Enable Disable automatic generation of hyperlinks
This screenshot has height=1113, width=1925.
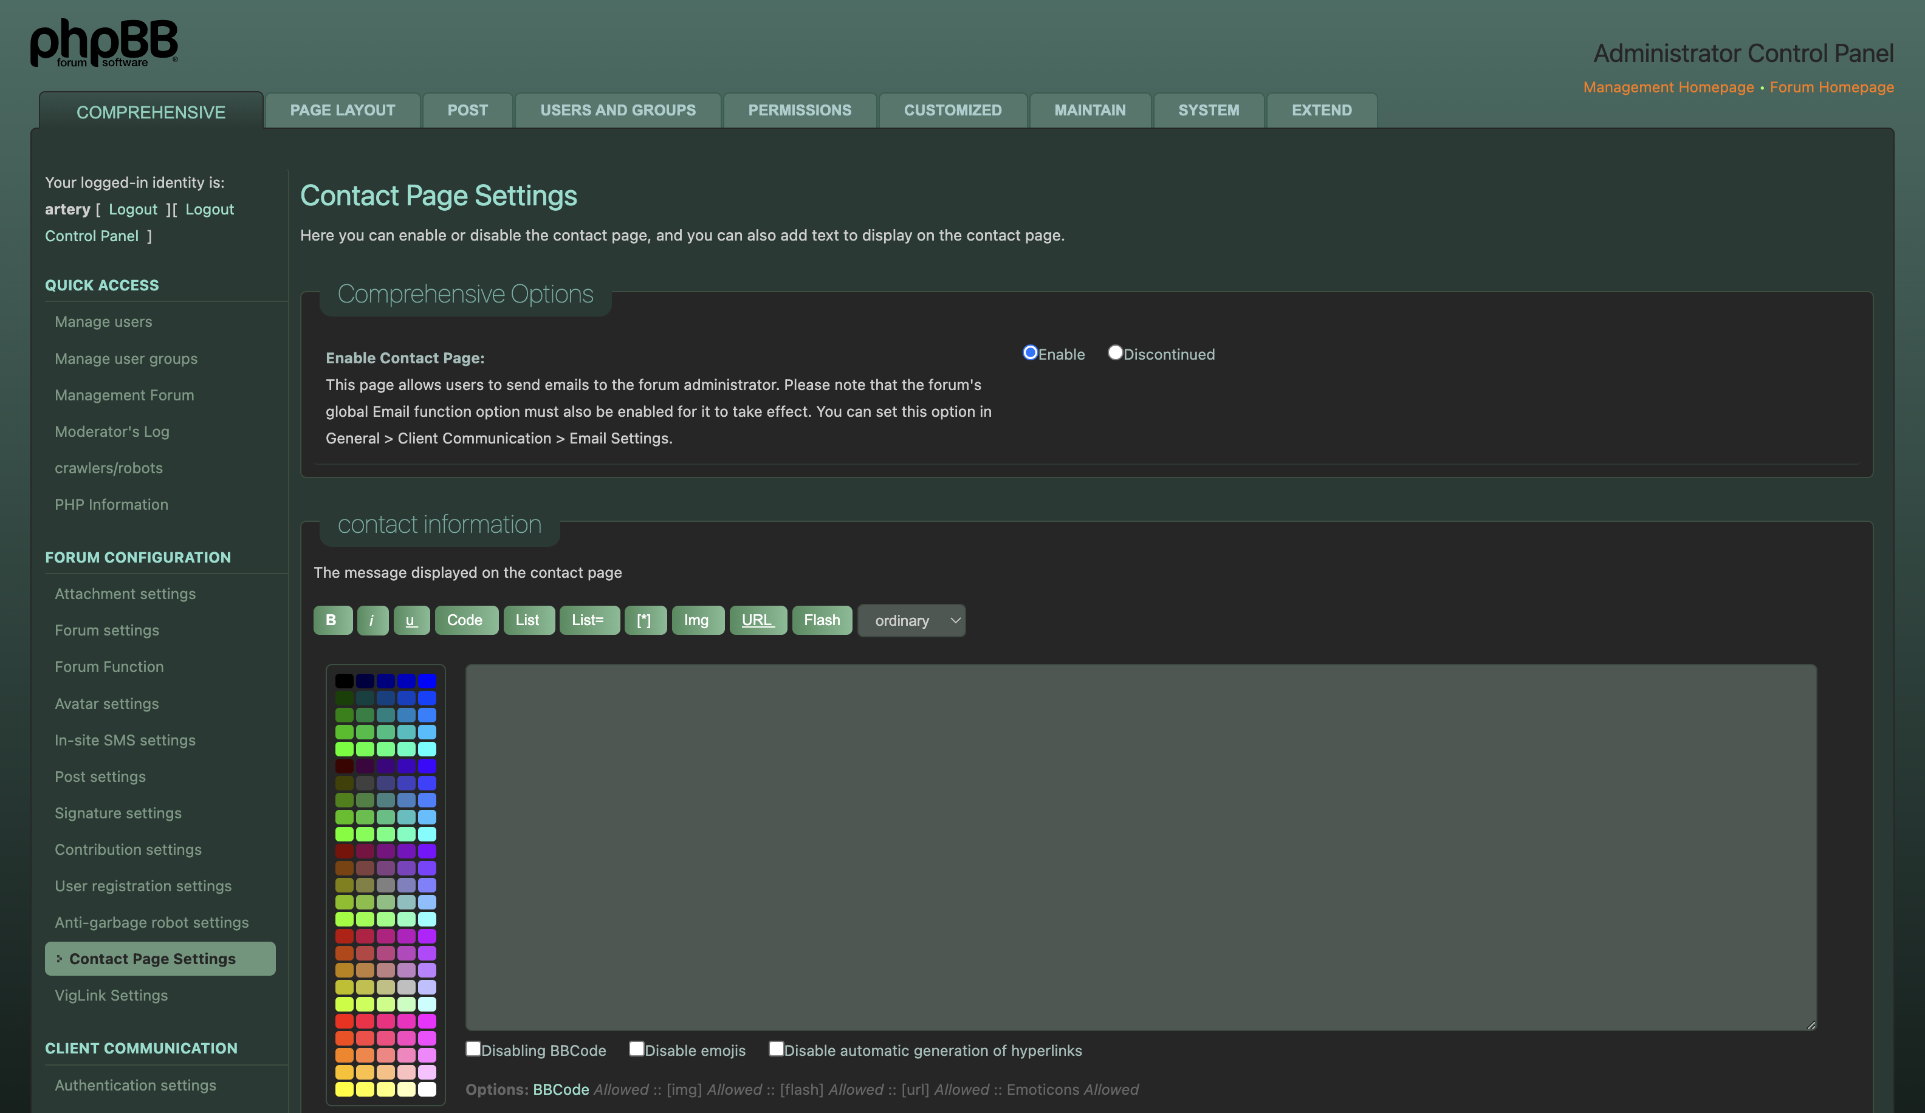point(775,1049)
